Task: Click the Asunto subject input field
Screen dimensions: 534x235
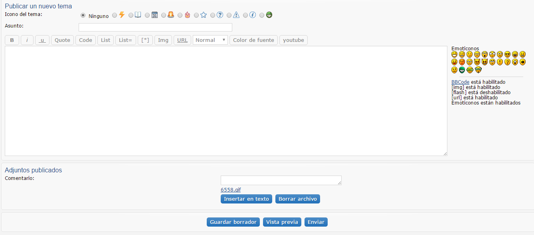Action: (x=155, y=27)
